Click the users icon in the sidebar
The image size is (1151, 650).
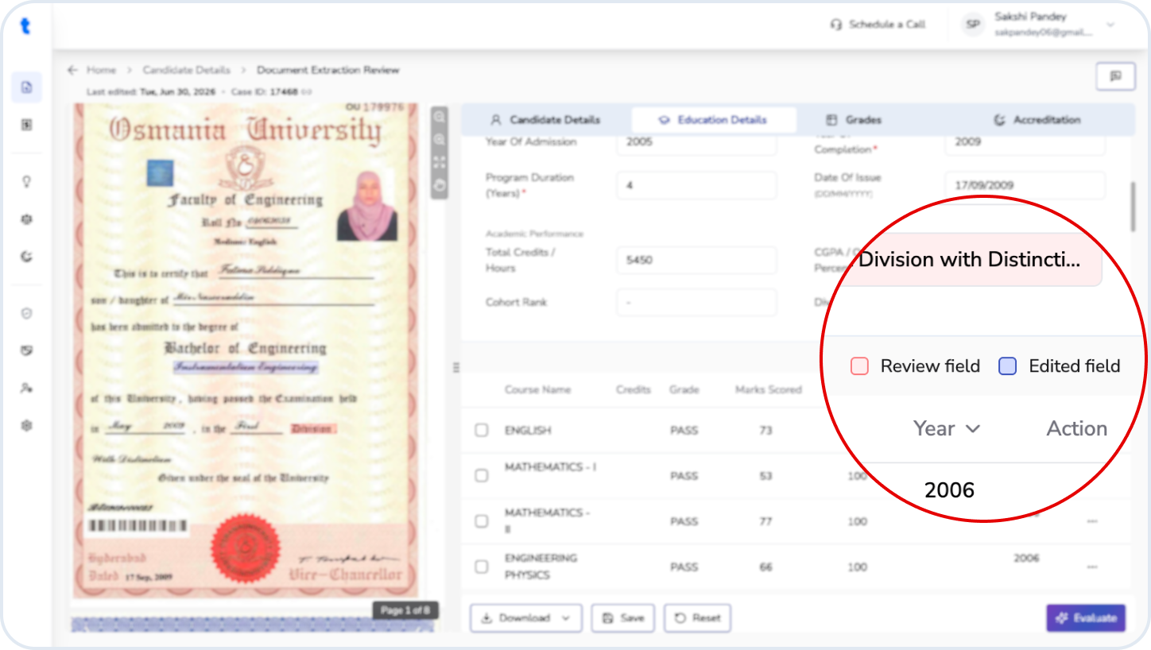(27, 388)
